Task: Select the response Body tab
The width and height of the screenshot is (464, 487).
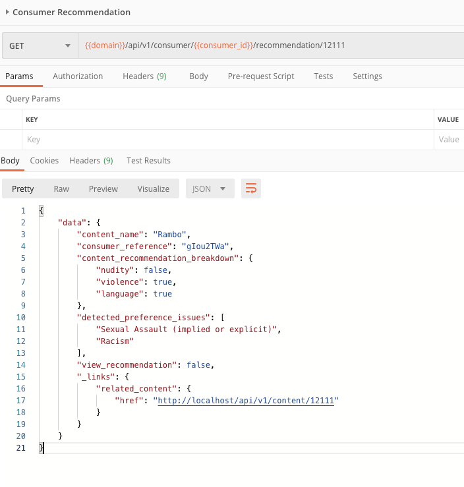Action: point(11,161)
